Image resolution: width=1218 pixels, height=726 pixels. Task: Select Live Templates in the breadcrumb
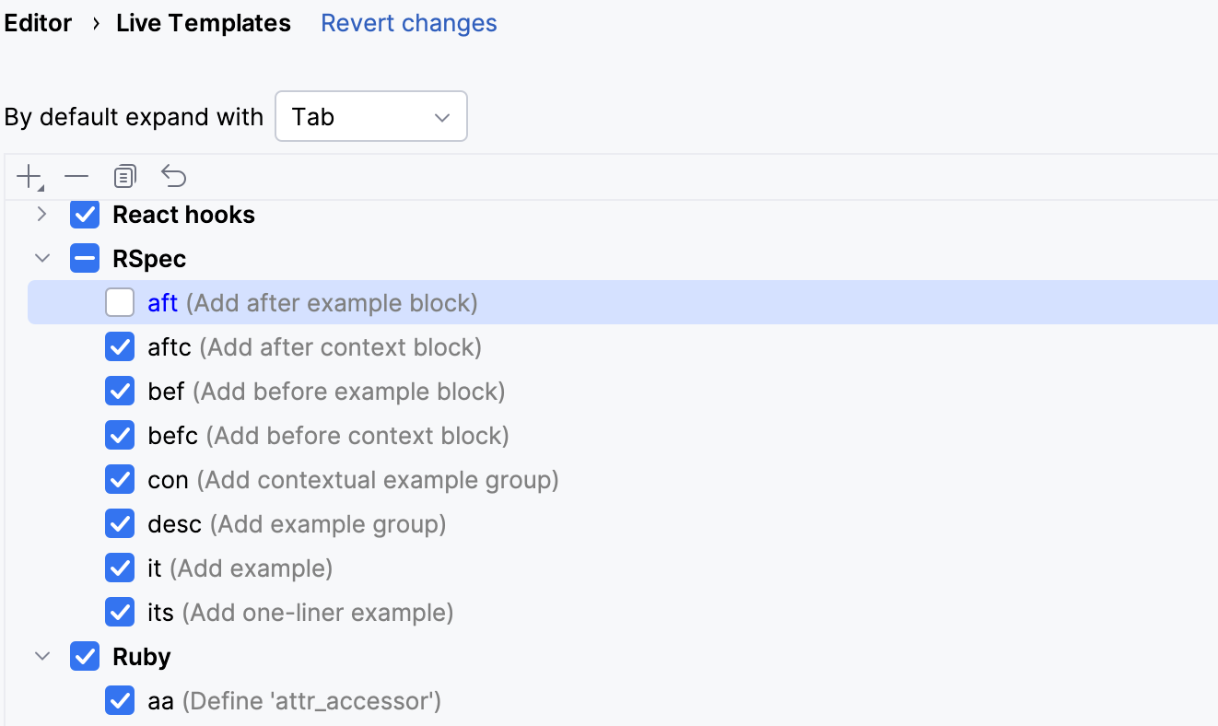click(203, 23)
